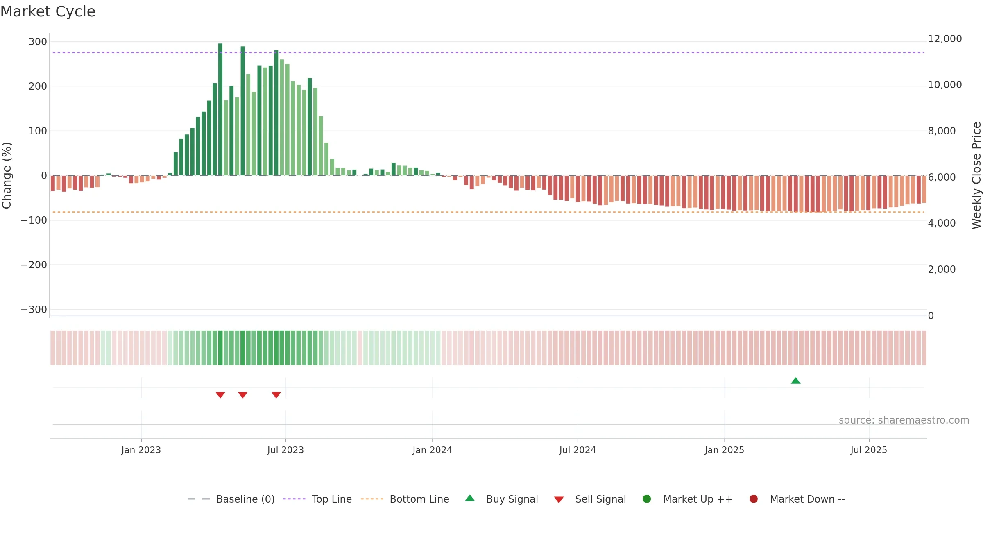Click the first red sell signal marker
The width and height of the screenshot is (983, 553).
(x=220, y=395)
